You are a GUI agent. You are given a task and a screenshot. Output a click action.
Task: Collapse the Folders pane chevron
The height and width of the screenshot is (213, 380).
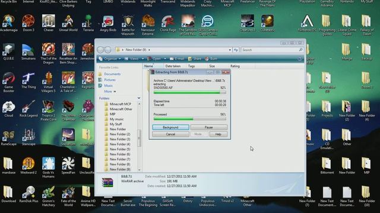pos(139,98)
